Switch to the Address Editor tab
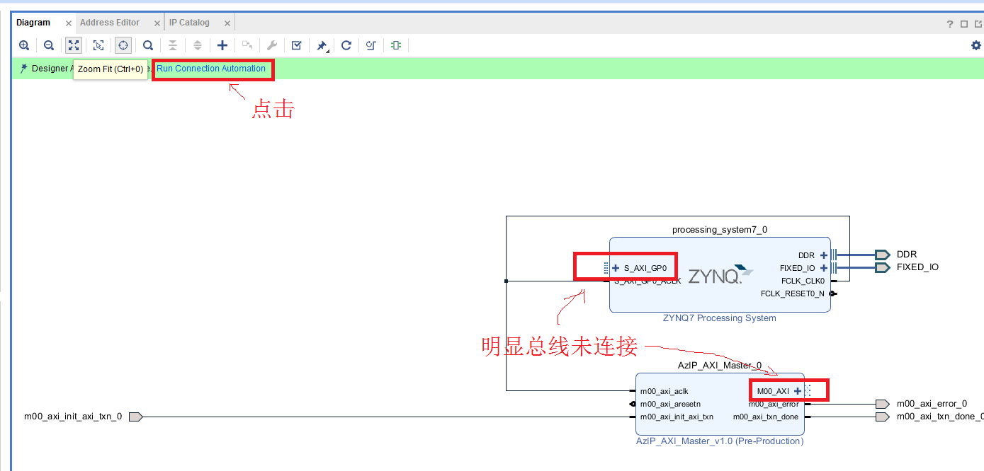 pyautogui.click(x=110, y=23)
